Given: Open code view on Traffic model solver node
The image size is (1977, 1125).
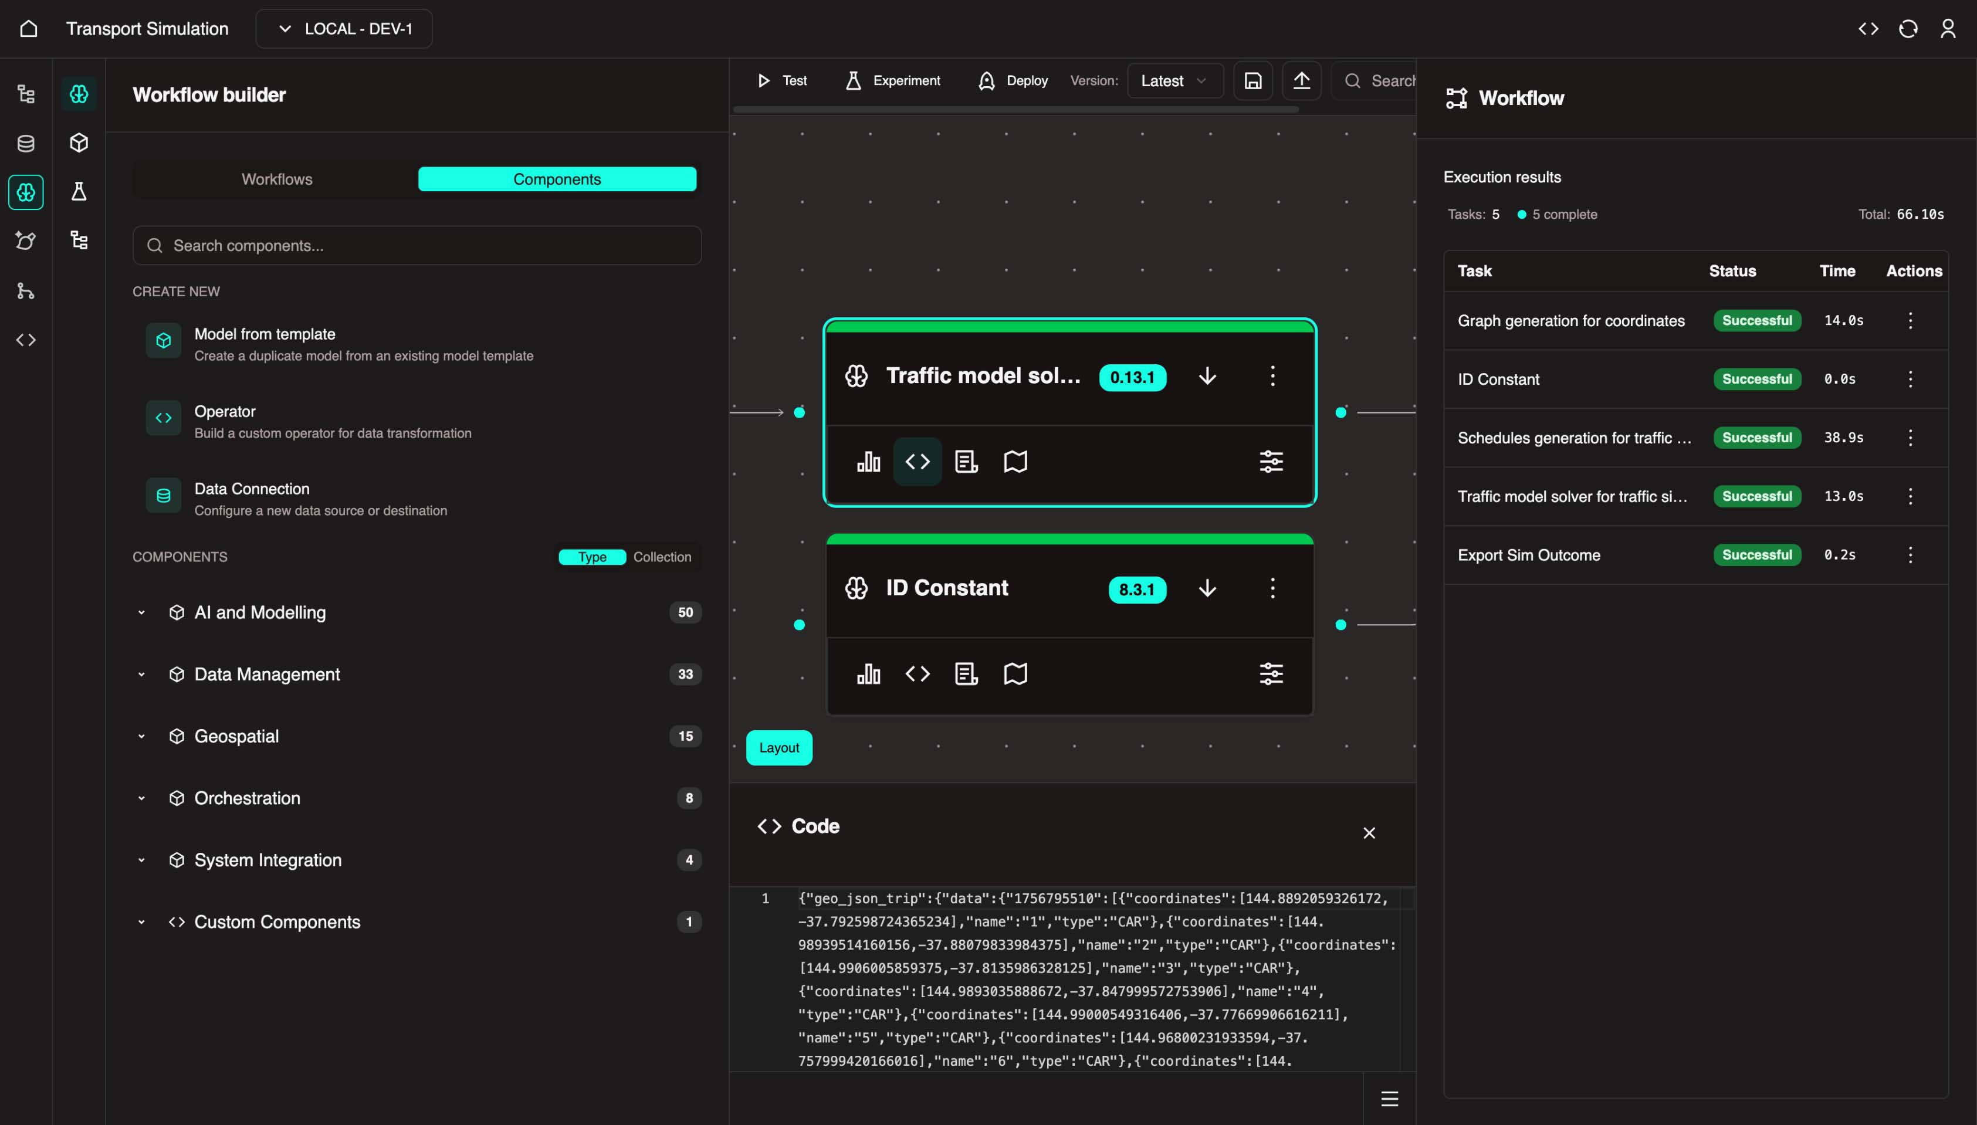Looking at the screenshot, I should pyautogui.click(x=917, y=461).
